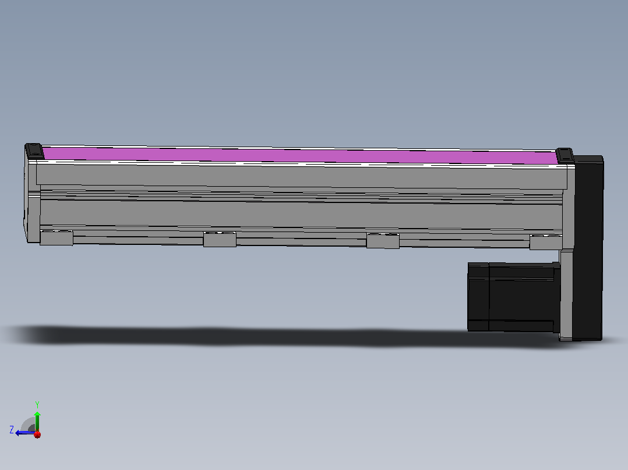Image resolution: width=628 pixels, height=470 pixels.
Task: Click the black stepper motor body
Action: (514, 297)
